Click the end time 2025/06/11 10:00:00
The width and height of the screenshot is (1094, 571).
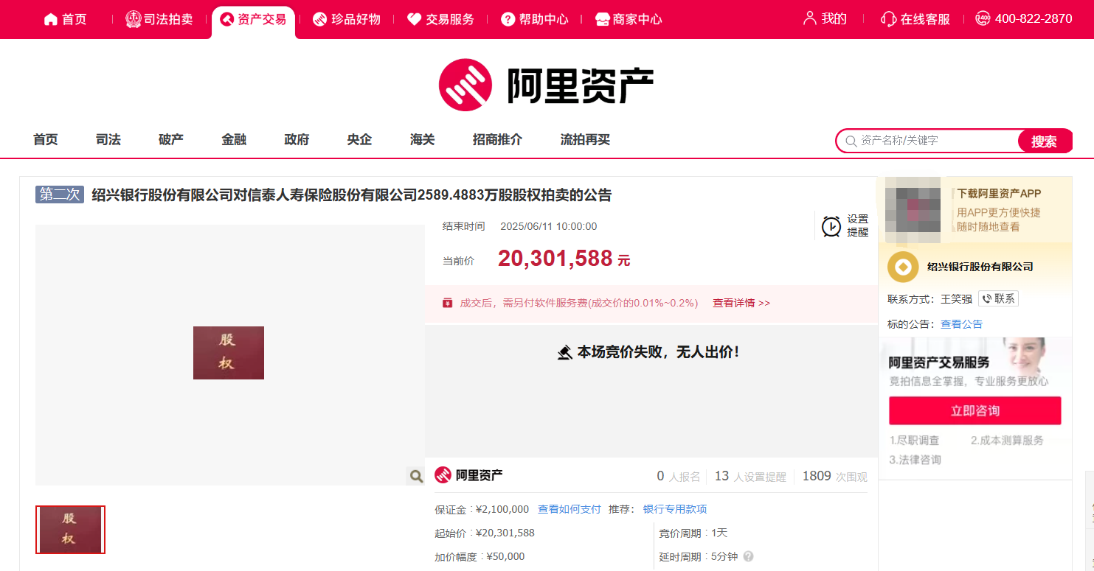coord(549,226)
